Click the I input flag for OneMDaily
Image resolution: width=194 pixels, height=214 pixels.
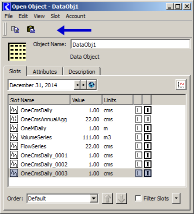pyautogui.click(x=147, y=128)
